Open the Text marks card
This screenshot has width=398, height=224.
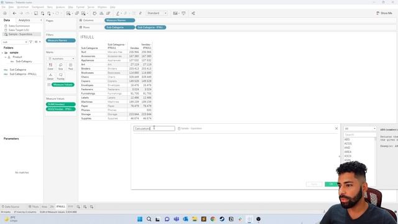coord(70,67)
